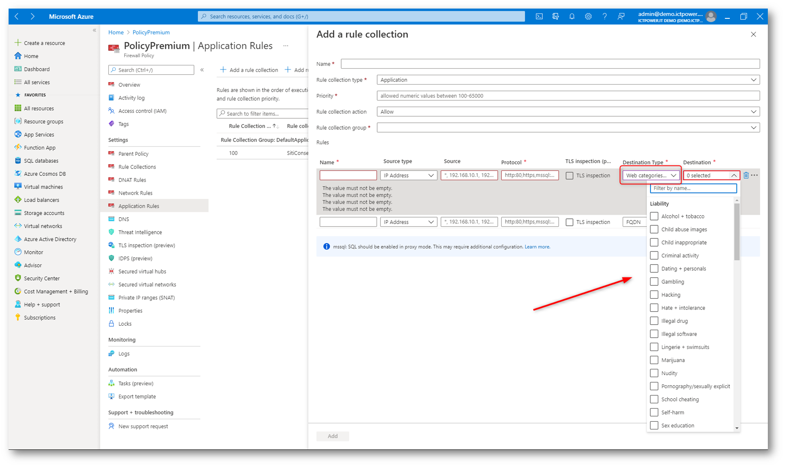Screen dimensions: 785x467
Task: Open the help question mark icon
Action: [x=604, y=16]
